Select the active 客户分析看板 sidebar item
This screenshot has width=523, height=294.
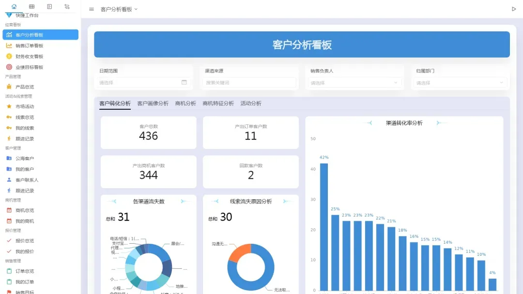pyautogui.click(x=40, y=35)
